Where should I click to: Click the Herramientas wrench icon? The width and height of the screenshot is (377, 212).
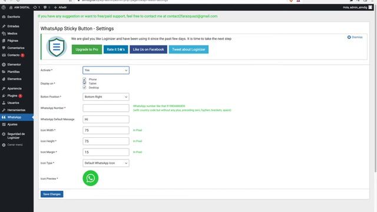click(x=4, y=110)
